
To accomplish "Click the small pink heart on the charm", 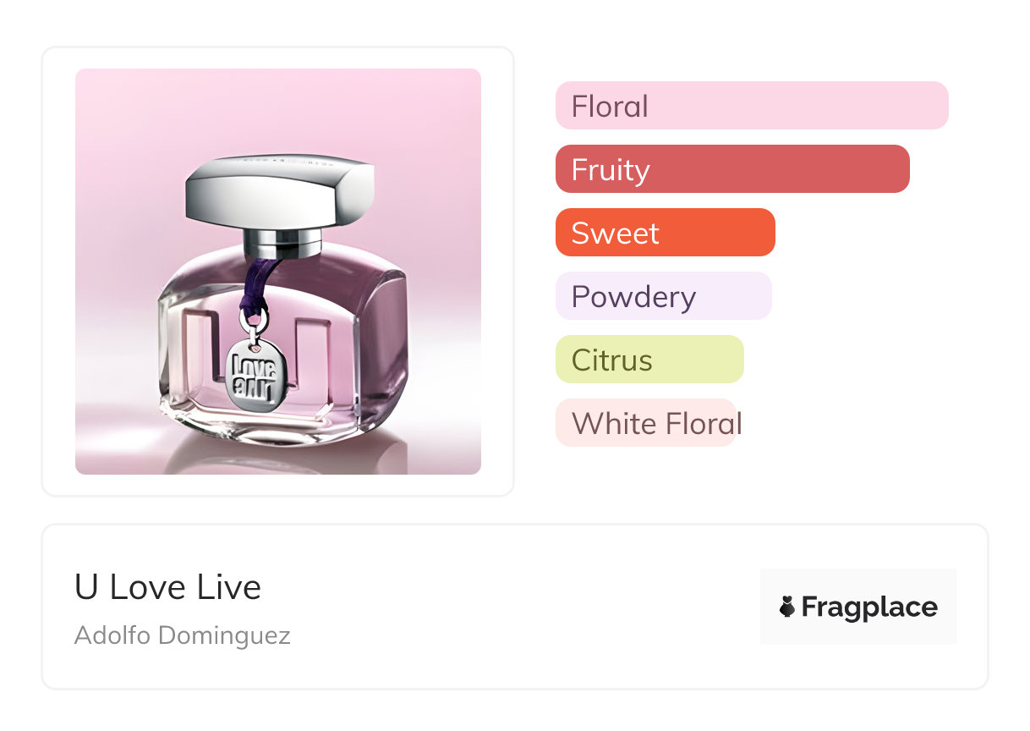I will [253, 346].
